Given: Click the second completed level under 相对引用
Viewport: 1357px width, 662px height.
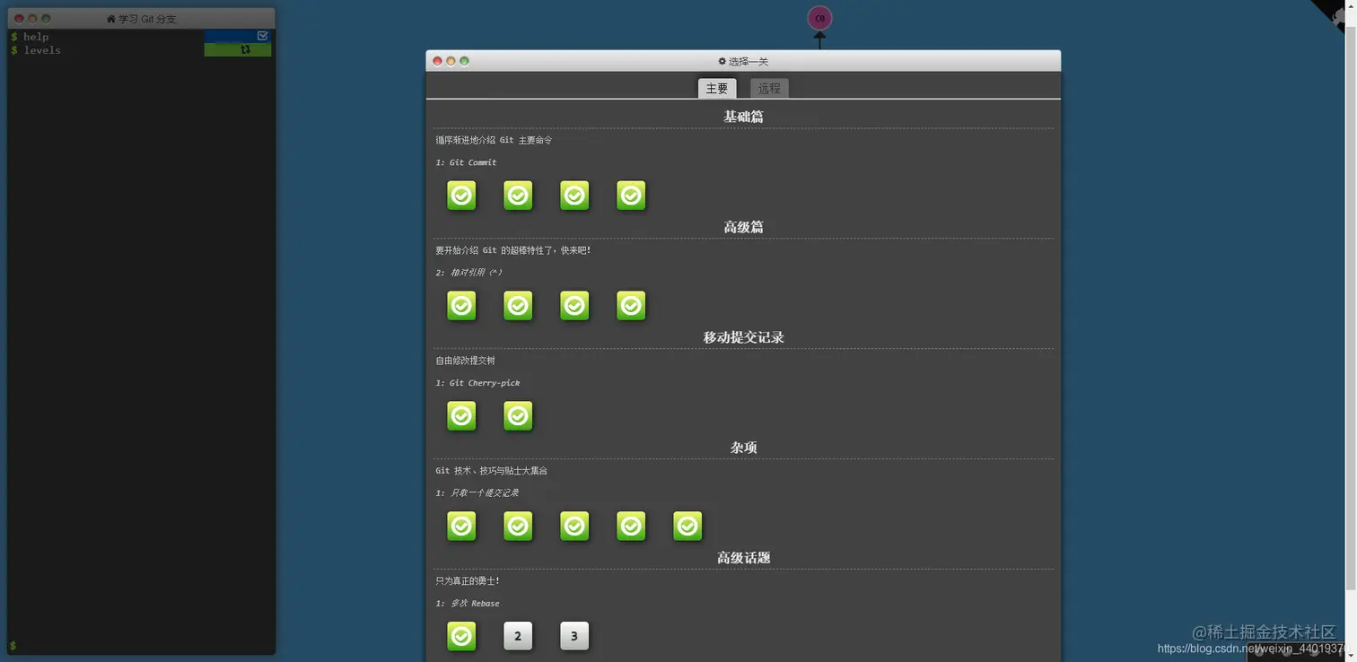Looking at the screenshot, I should click(518, 305).
